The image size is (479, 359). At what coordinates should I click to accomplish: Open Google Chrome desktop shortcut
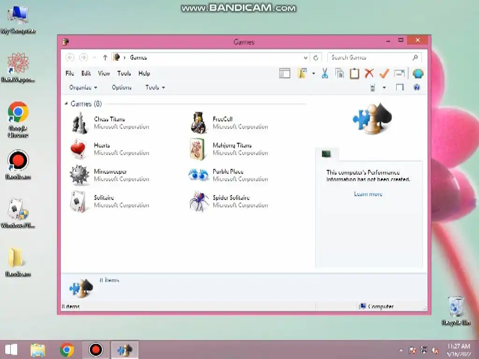[18, 112]
